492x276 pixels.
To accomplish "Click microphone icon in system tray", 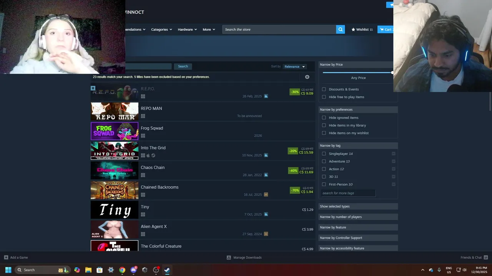I will pos(439,270).
